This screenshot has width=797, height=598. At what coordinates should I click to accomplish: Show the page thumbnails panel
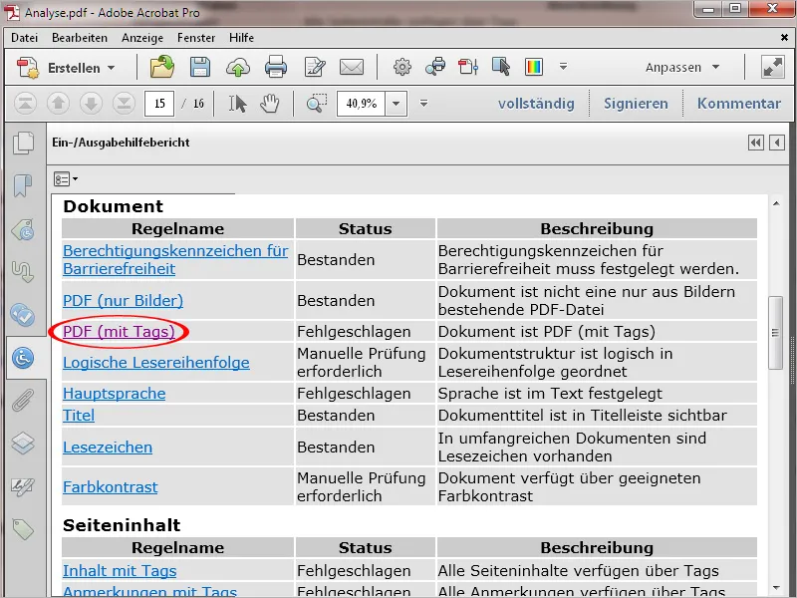coord(23,143)
